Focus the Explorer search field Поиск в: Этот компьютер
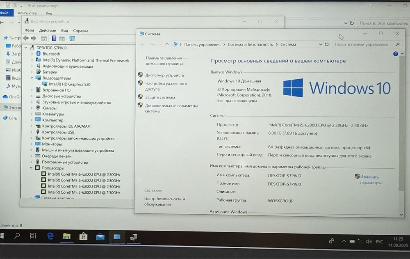 [x=384, y=23]
